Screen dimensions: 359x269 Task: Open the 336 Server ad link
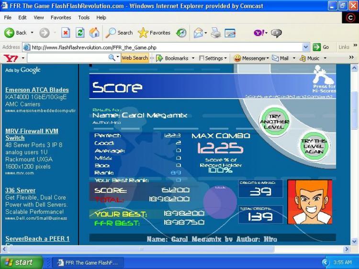[x=21, y=190]
